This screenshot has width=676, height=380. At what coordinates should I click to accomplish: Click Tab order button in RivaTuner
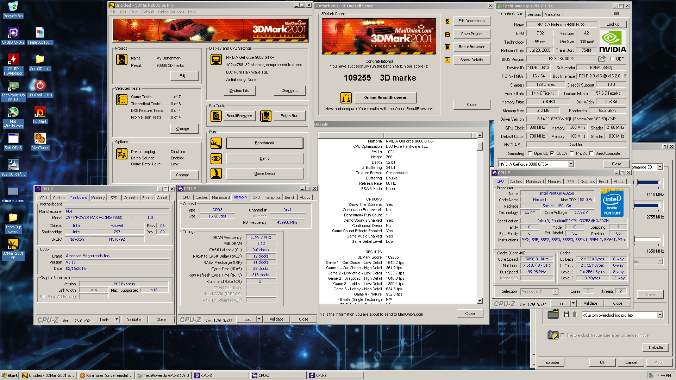coord(551,362)
